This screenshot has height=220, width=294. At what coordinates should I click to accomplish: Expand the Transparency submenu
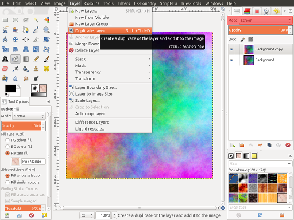110,72
